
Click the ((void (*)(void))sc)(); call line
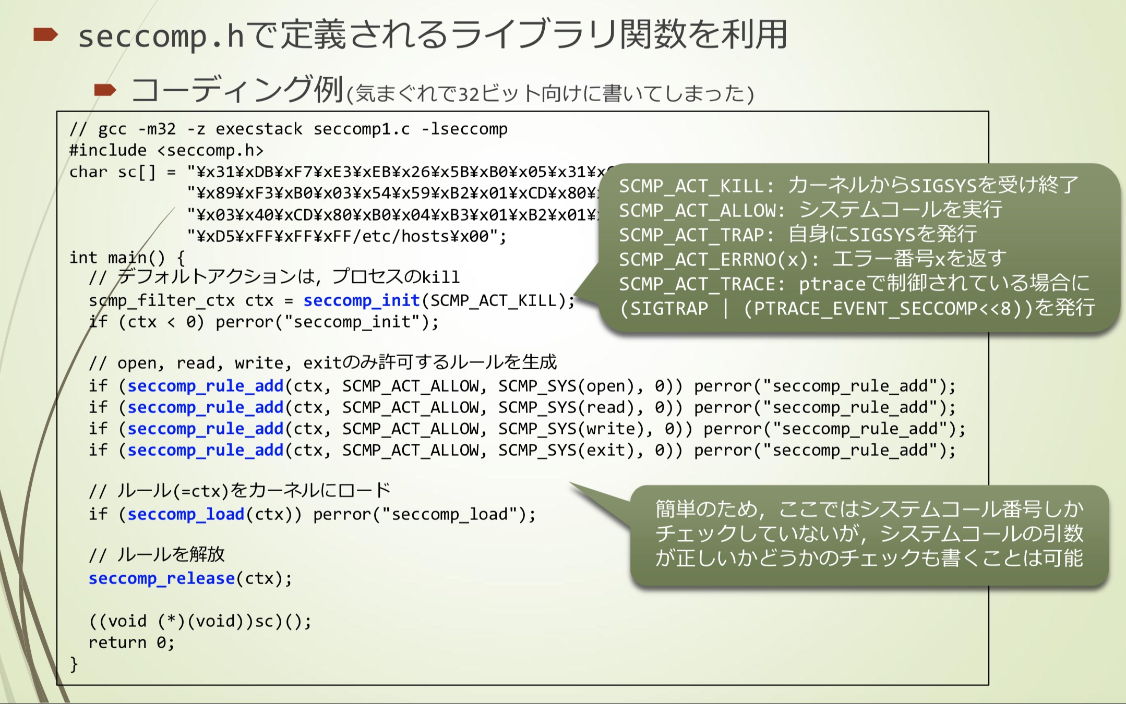[200, 621]
